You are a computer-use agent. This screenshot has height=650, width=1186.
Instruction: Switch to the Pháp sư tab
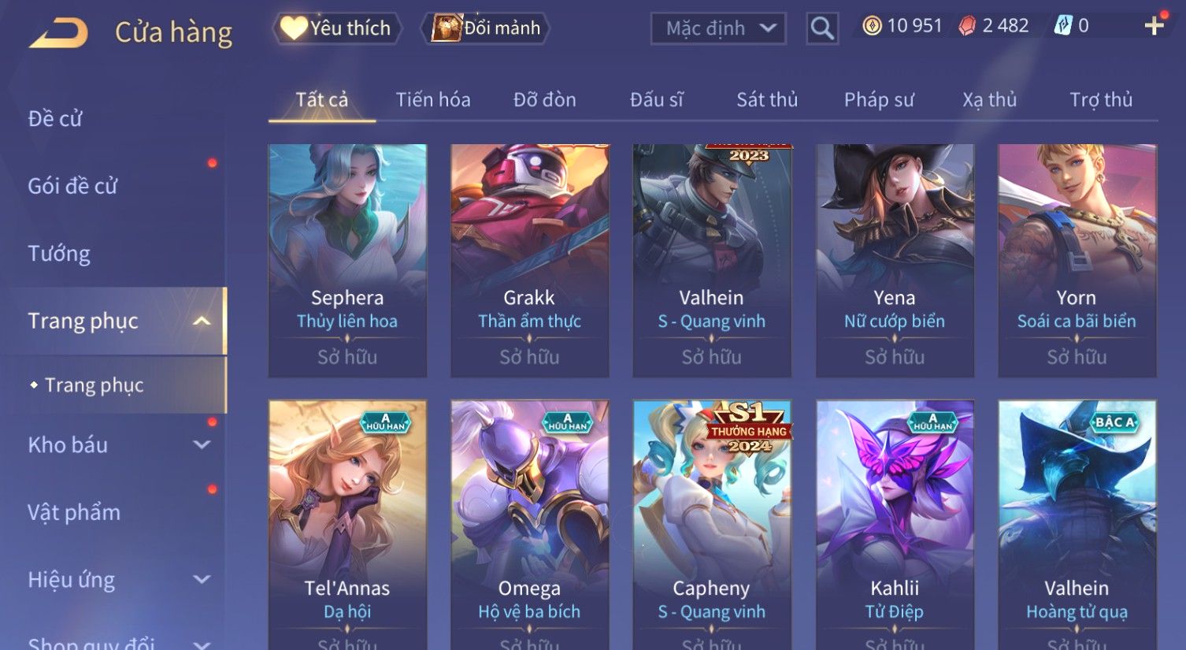click(879, 100)
